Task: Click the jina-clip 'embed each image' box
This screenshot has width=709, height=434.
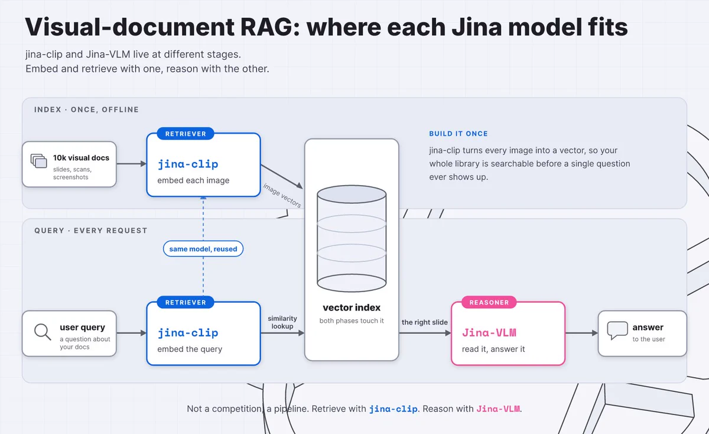Action: point(203,165)
